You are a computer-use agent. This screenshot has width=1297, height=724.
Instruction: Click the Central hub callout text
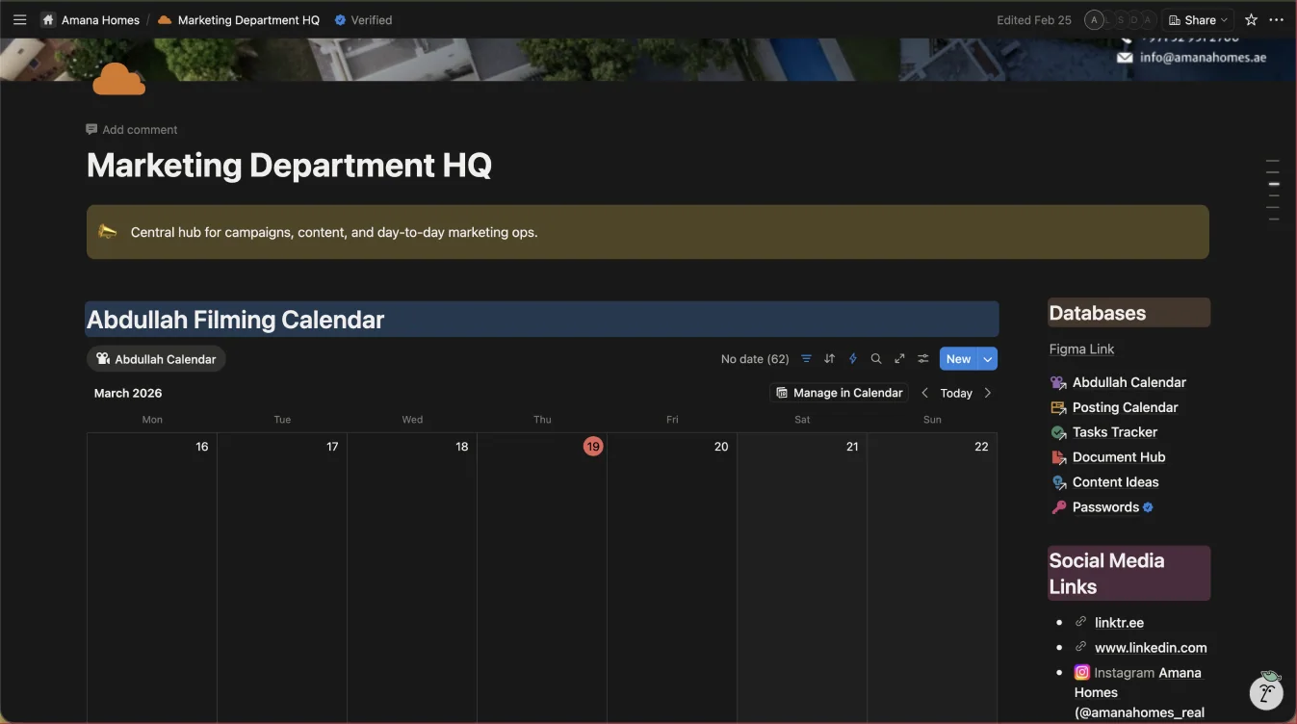click(334, 232)
